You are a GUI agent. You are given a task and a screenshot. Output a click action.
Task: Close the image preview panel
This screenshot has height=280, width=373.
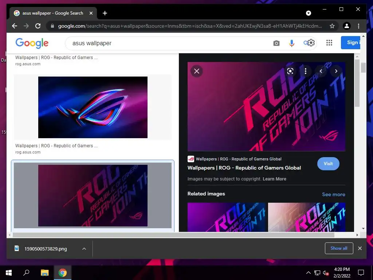pyautogui.click(x=197, y=71)
